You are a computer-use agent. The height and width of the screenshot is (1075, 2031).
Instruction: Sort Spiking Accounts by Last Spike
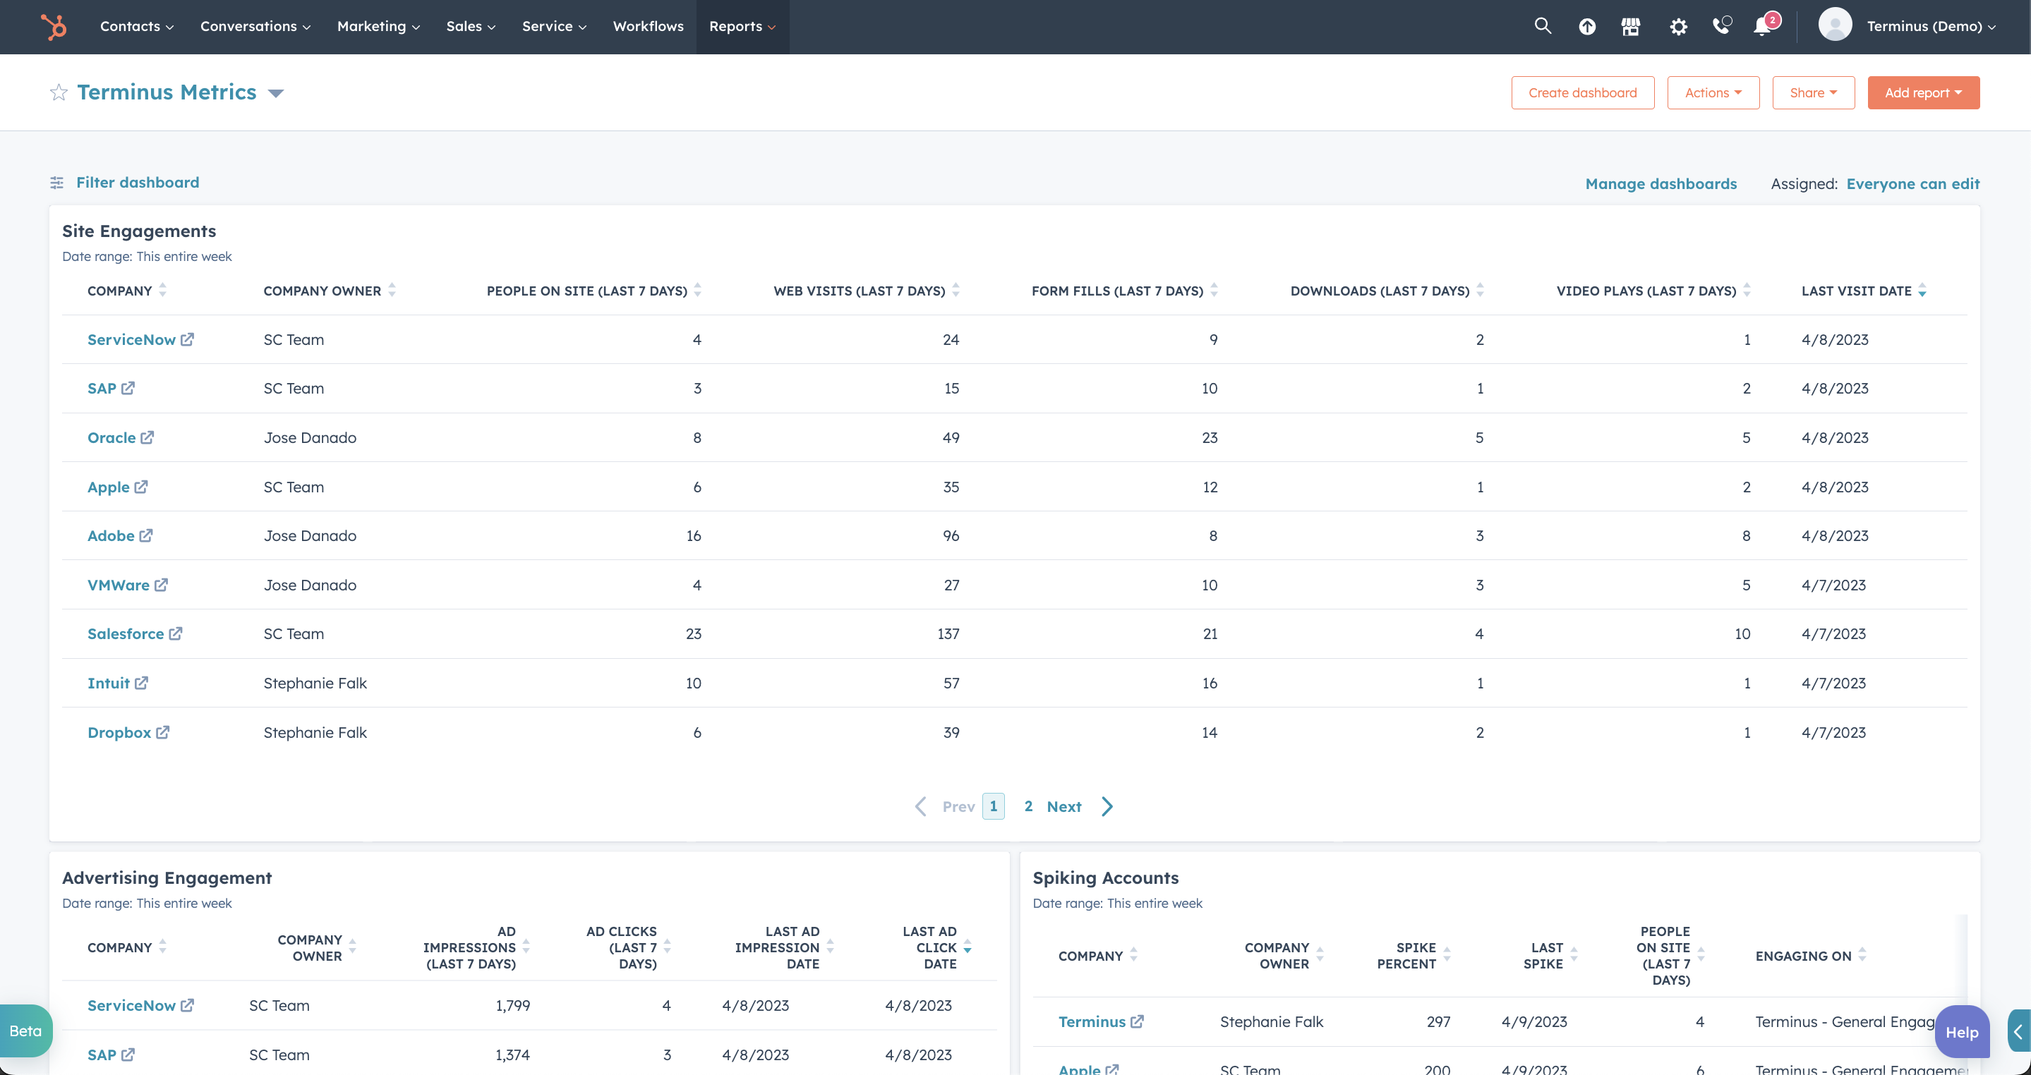coord(1574,954)
